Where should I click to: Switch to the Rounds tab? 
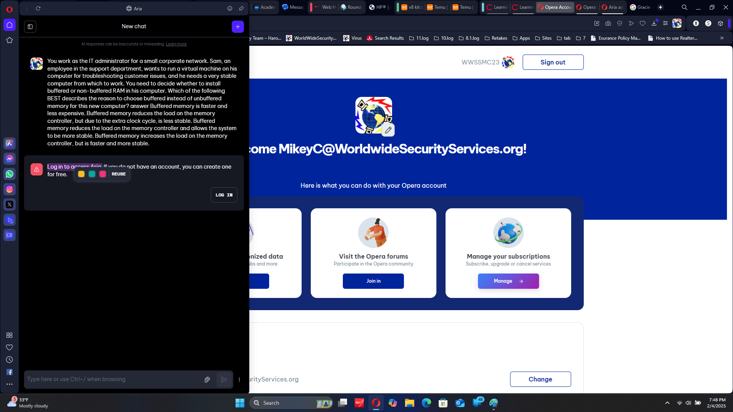351,7
